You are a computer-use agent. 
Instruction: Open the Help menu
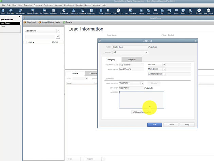click(x=104, y=5)
